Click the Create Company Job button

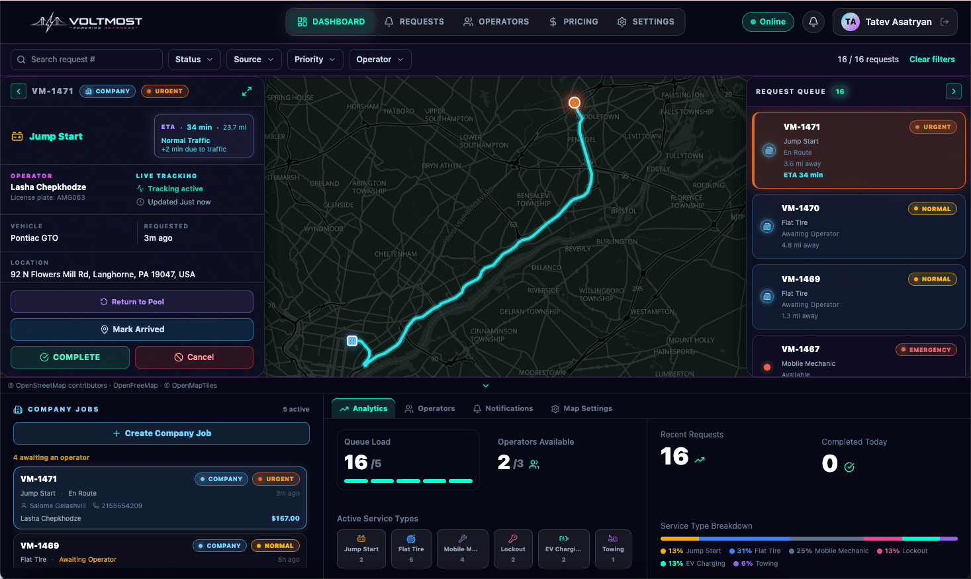162,433
